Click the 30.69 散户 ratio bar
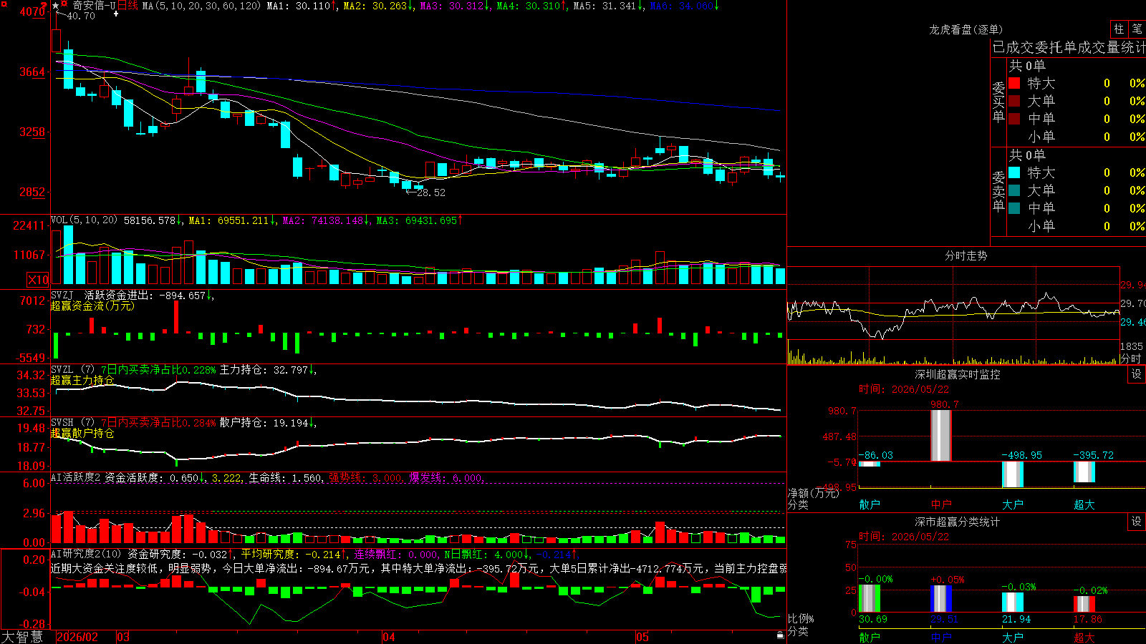Screen dimensions: 1146x644 coord(870,598)
